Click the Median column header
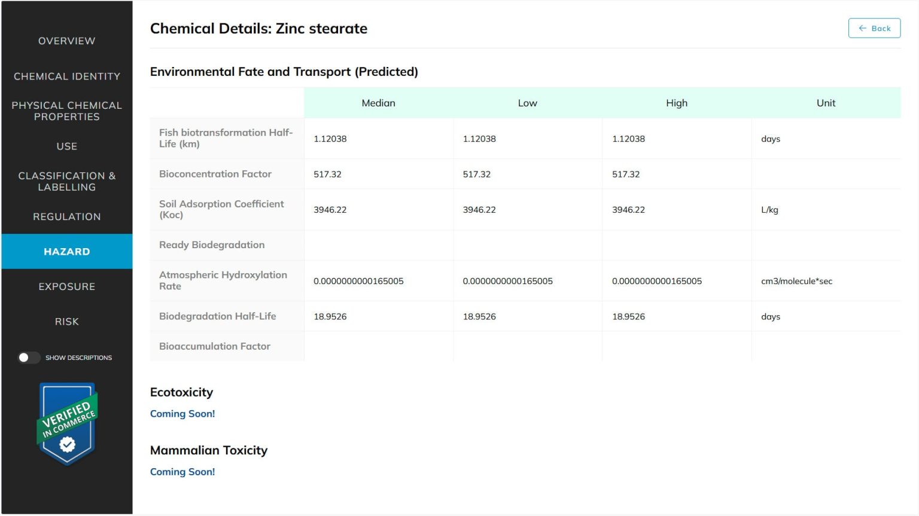 (x=378, y=103)
